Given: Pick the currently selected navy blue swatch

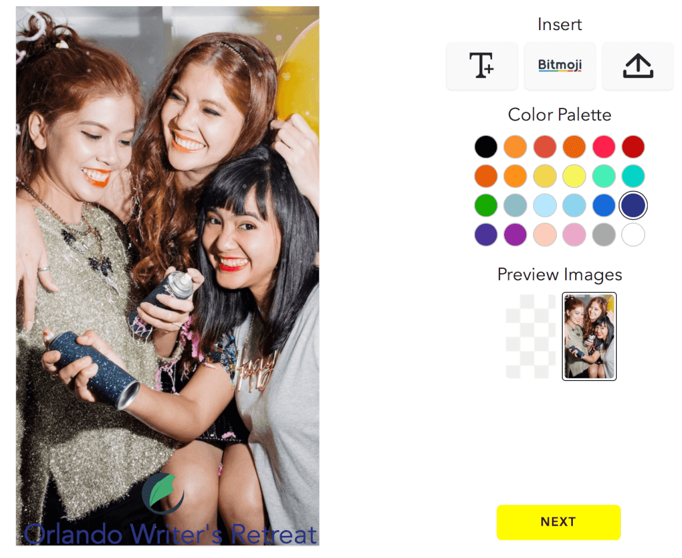Looking at the screenshot, I should click(x=633, y=205).
